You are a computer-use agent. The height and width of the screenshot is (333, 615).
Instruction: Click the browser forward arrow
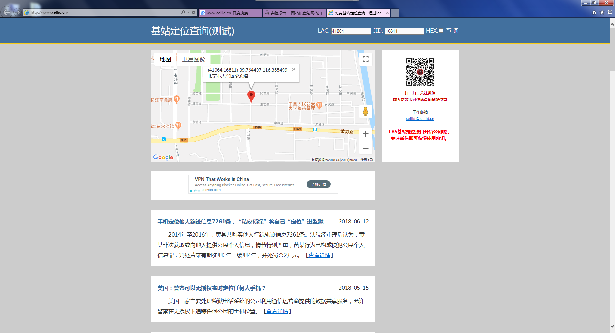[x=17, y=12]
